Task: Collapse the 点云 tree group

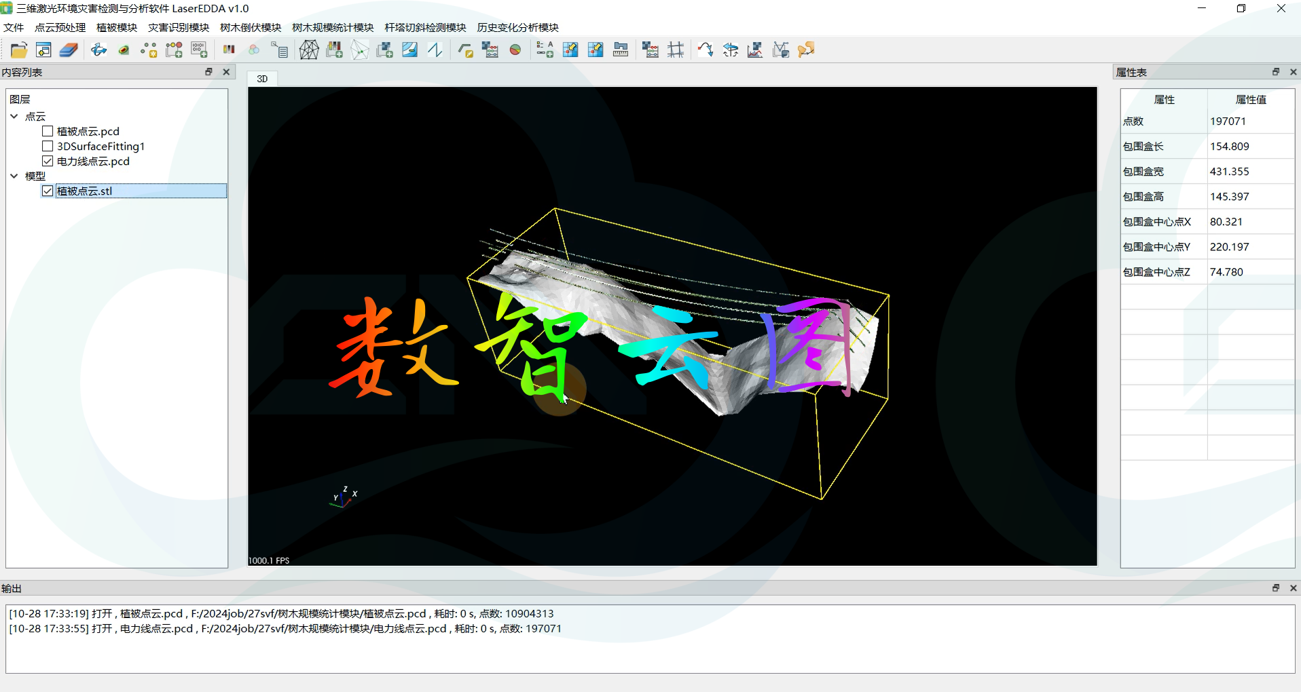Action: tap(14, 117)
